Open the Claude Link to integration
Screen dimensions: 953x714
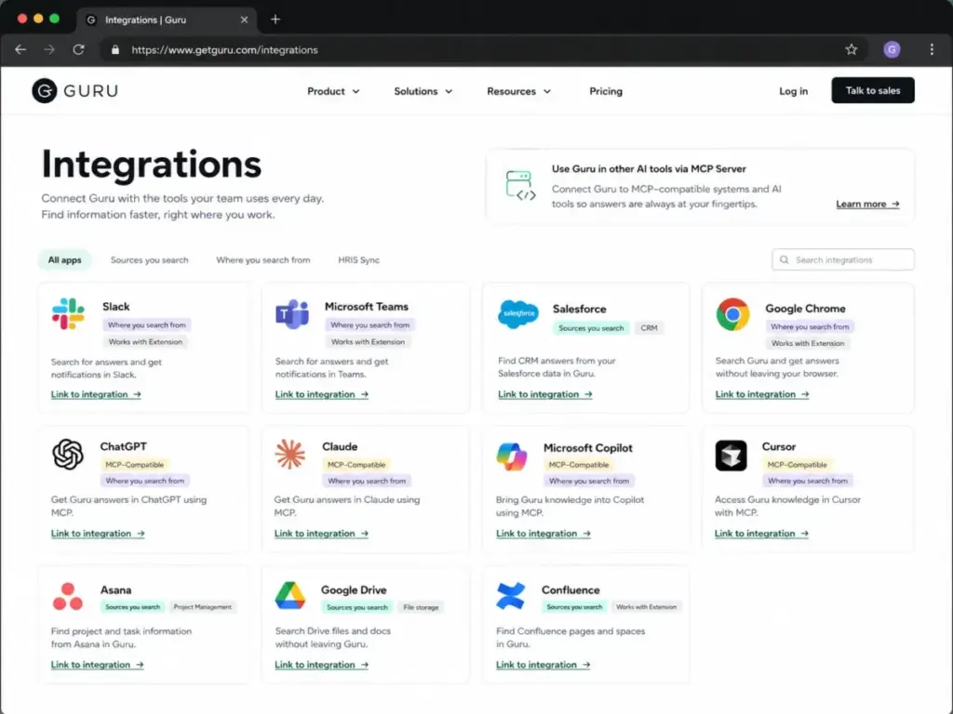point(321,534)
